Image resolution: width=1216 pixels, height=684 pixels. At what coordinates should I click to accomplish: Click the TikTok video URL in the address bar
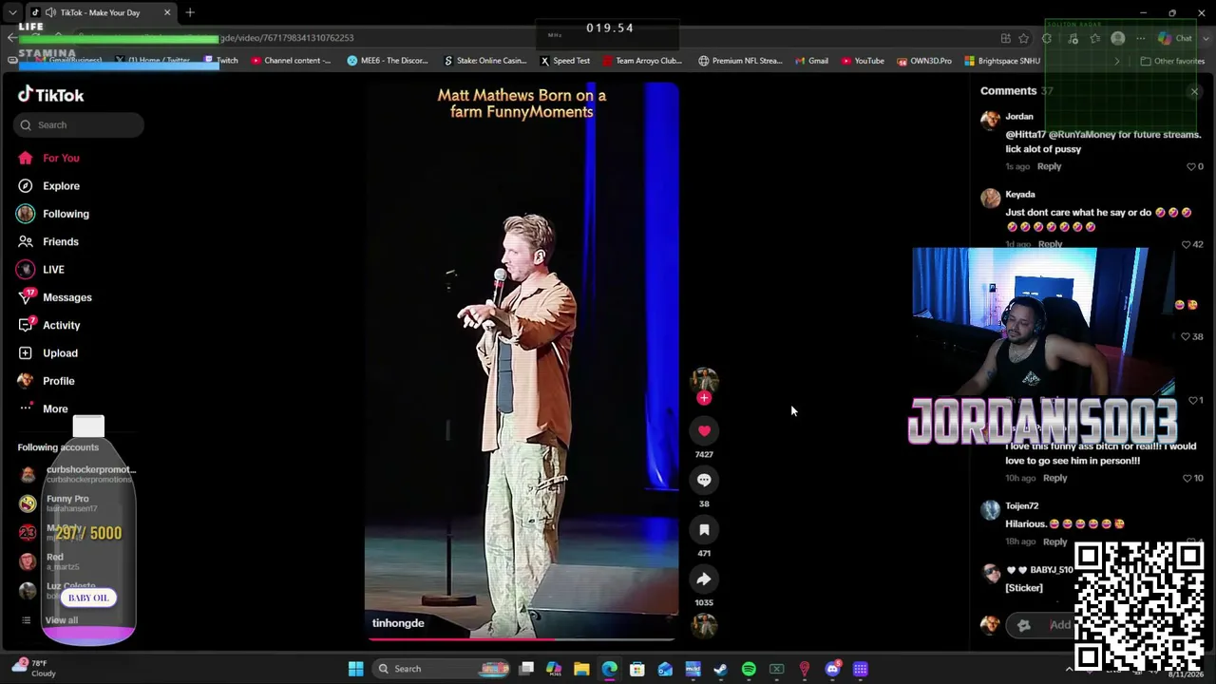click(x=287, y=38)
